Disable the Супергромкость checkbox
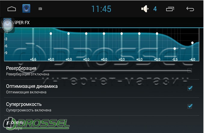Screen dimensions: 204x133 [190, 106]
